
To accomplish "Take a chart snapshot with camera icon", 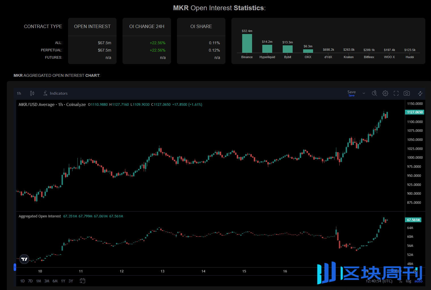I will [407, 93].
